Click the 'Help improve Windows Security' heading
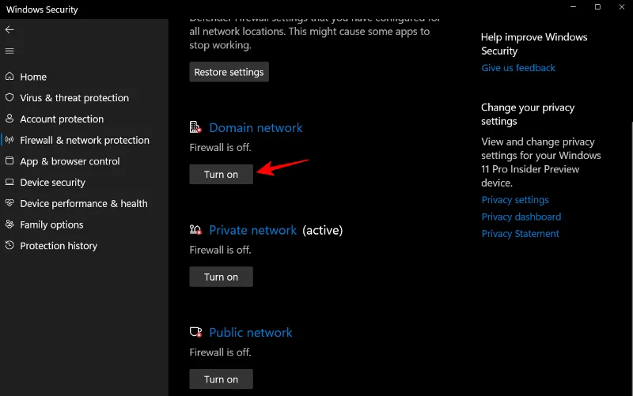Image resolution: width=633 pixels, height=396 pixels. point(534,44)
